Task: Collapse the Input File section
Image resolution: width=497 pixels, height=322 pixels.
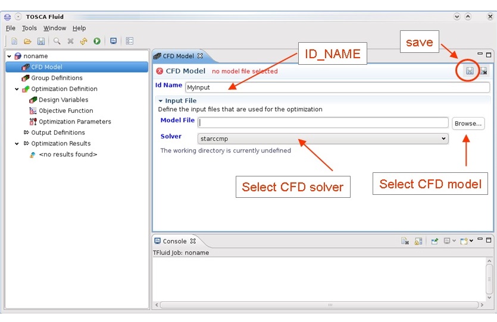Action: [x=160, y=101]
